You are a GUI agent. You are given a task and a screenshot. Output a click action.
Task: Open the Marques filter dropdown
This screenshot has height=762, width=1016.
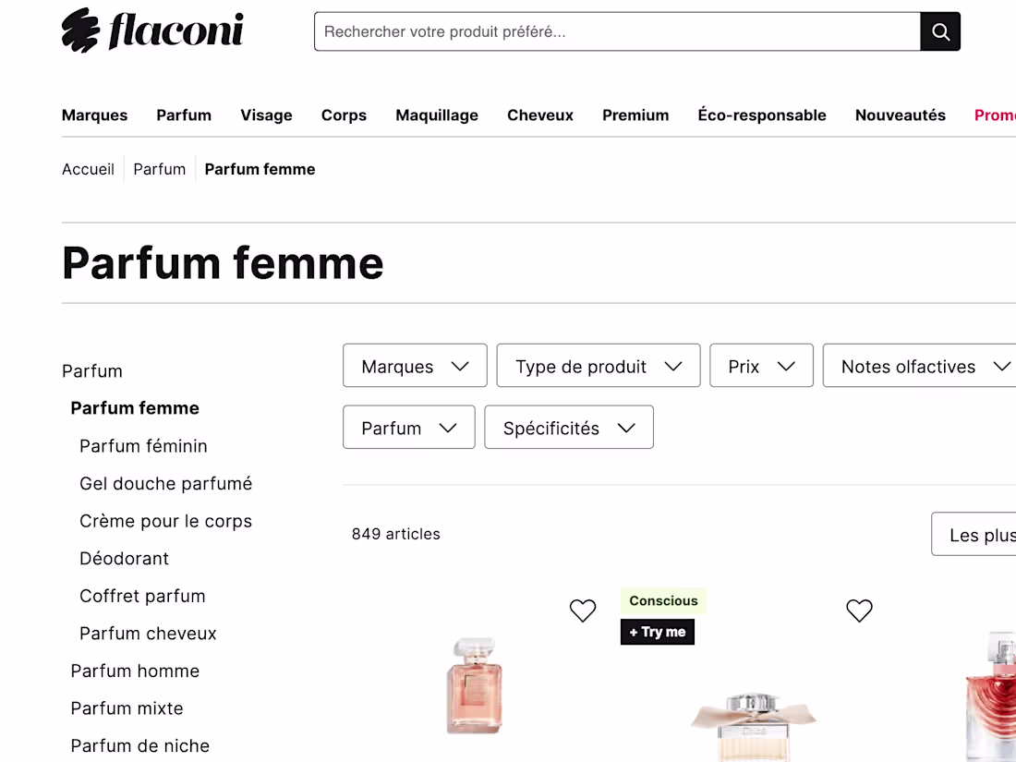tap(415, 366)
